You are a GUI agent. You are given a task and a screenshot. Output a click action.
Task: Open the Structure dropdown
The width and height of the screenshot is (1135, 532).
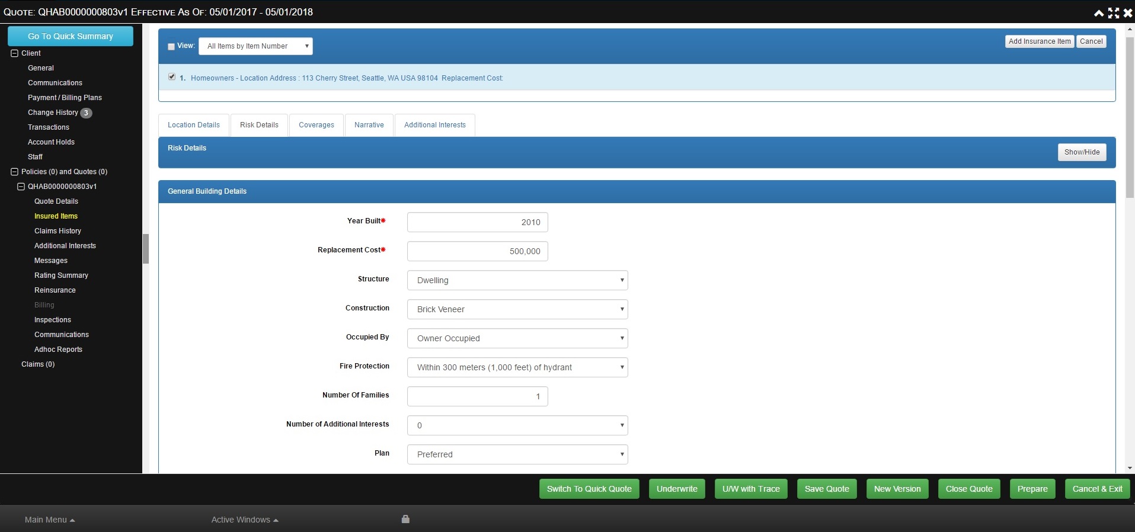coord(517,280)
